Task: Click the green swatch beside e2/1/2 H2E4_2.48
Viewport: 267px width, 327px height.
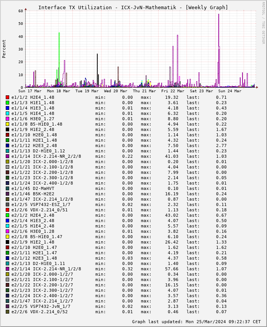Action: click(7, 215)
